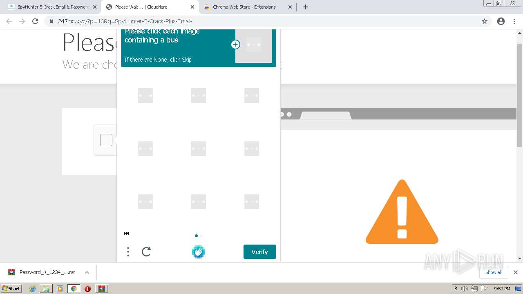Open the captcha three-dot options menu
The width and height of the screenshot is (523, 294).
point(128,252)
